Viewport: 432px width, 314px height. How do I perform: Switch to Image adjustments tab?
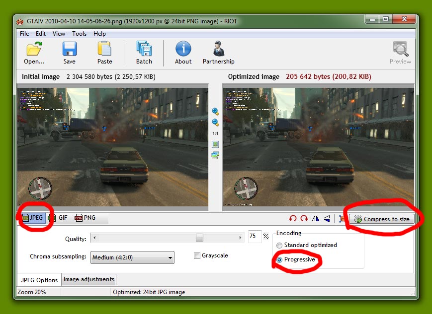[x=88, y=279]
